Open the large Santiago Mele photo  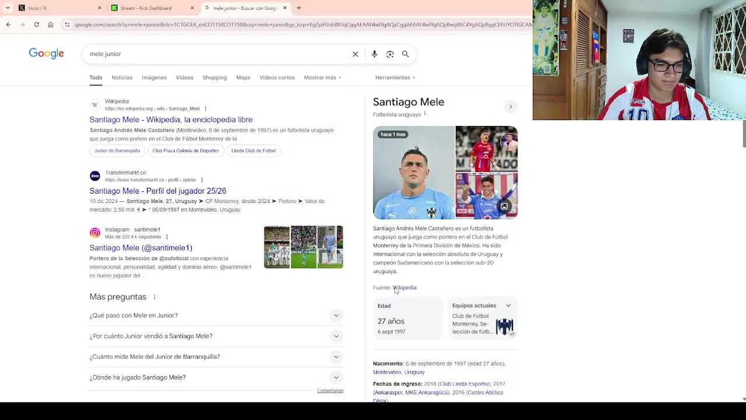pos(414,173)
